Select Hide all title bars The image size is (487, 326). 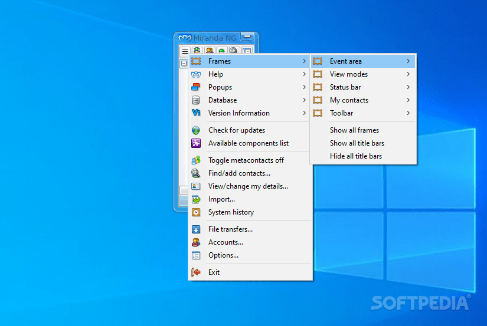coord(363,156)
